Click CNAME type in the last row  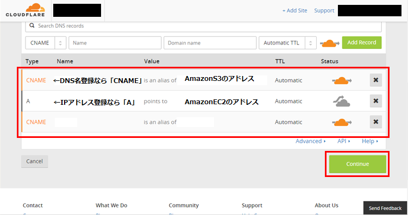(36, 122)
